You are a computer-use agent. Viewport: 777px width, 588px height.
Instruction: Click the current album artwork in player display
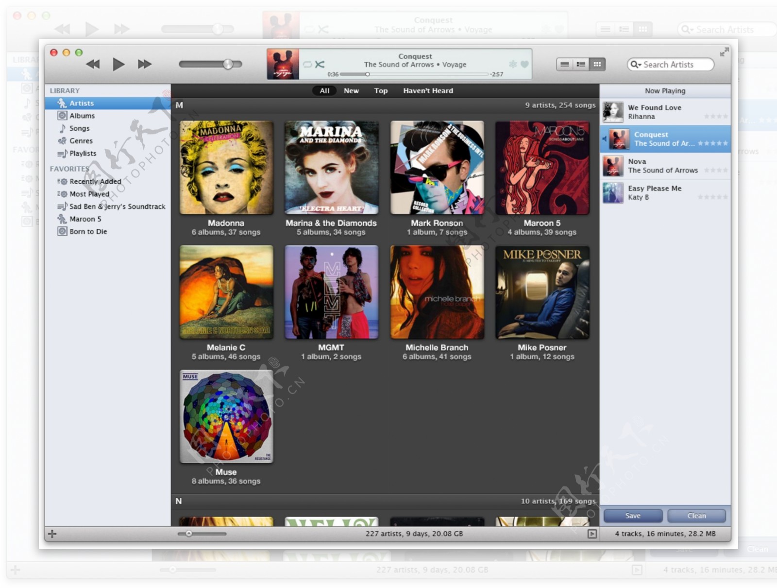283,64
